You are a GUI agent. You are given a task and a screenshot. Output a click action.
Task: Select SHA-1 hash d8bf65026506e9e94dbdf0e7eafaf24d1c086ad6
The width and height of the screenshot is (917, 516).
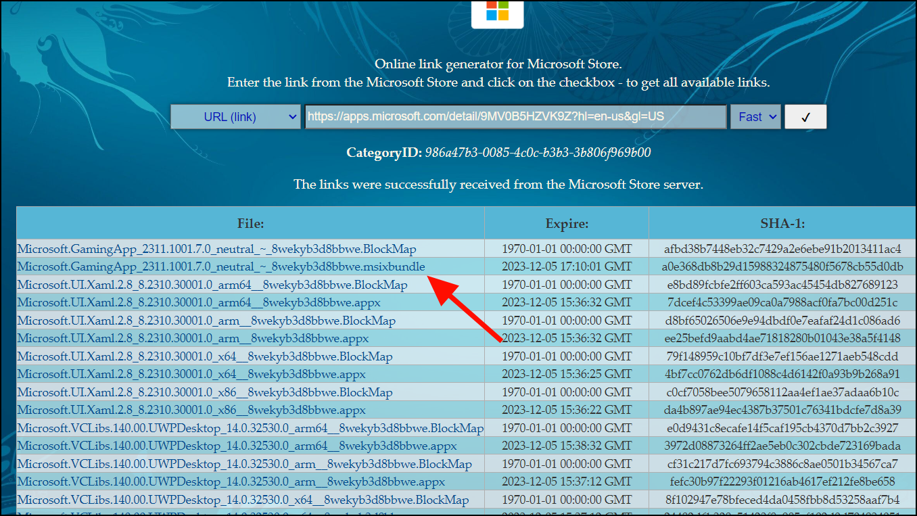[x=782, y=321]
